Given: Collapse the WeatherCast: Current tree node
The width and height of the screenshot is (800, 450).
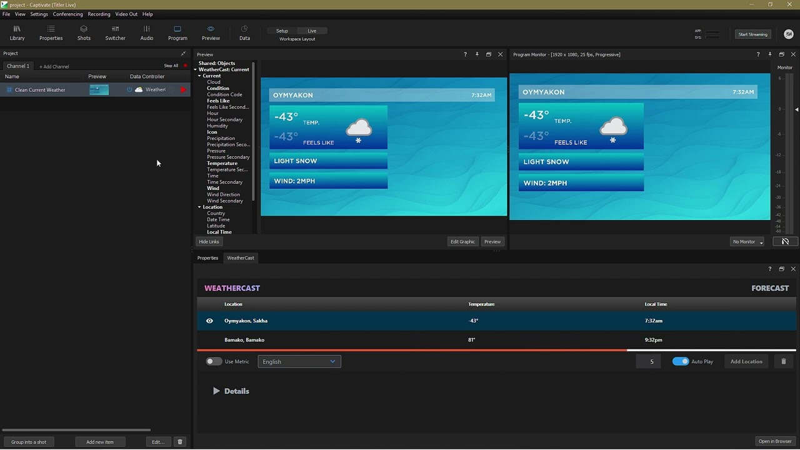Looking at the screenshot, I should 195,69.
